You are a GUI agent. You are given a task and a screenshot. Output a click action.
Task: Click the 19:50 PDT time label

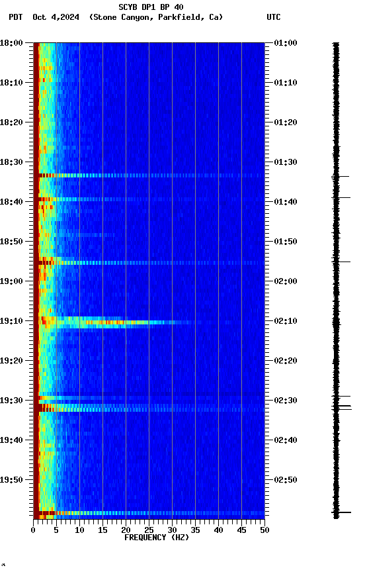pyautogui.click(x=11, y=480)
